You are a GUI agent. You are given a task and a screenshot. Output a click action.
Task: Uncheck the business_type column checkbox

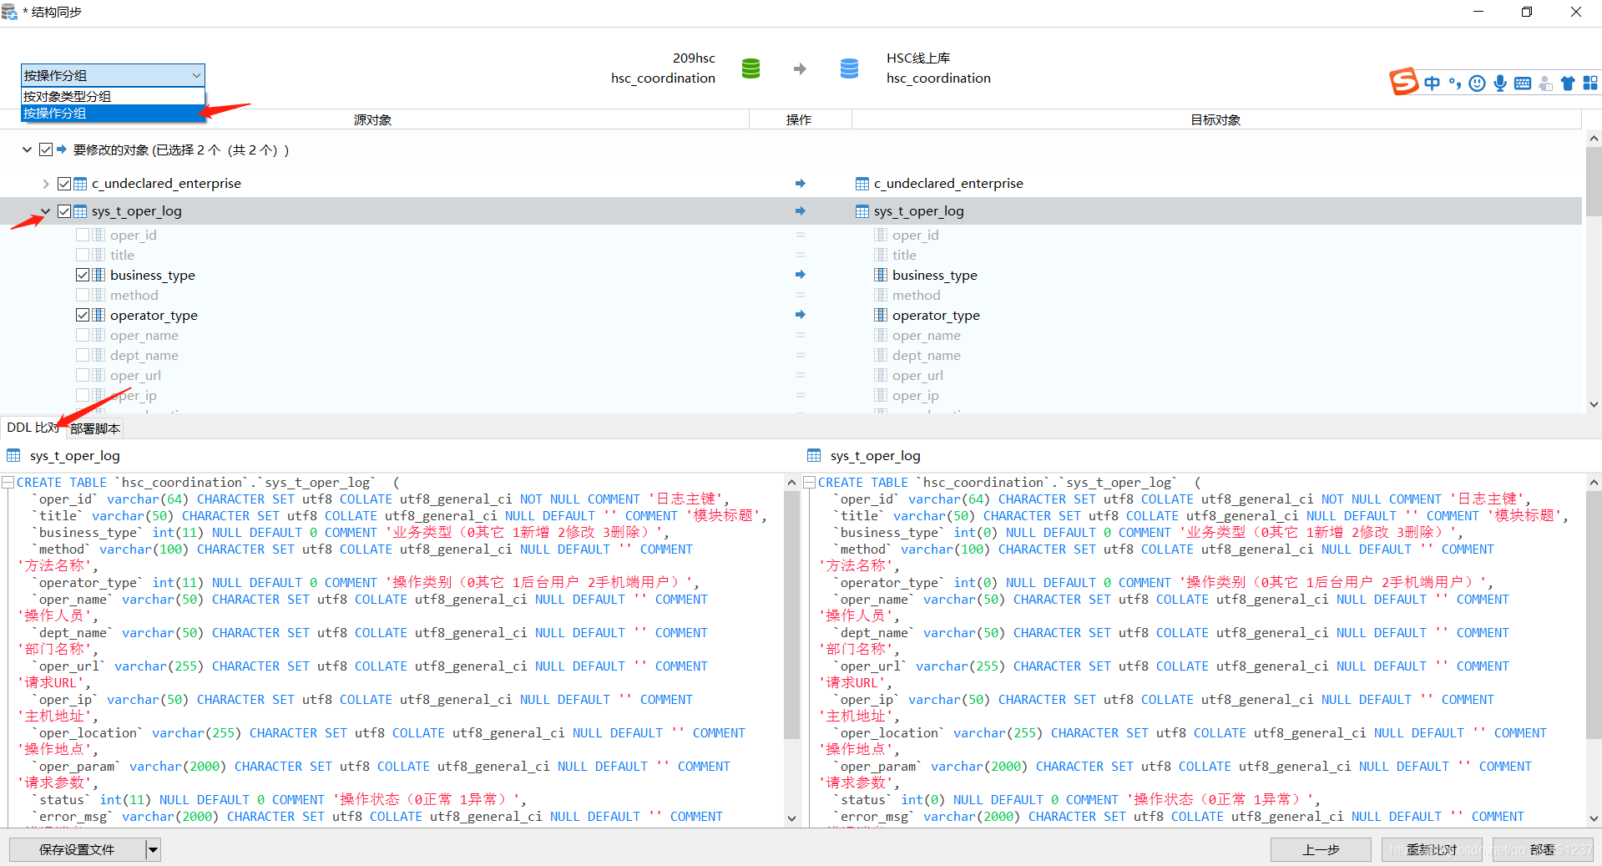click(x=83, y=275)
